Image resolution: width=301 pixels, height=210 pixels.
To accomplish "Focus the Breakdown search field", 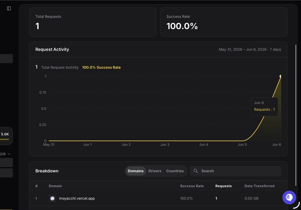I will (235, 171).
